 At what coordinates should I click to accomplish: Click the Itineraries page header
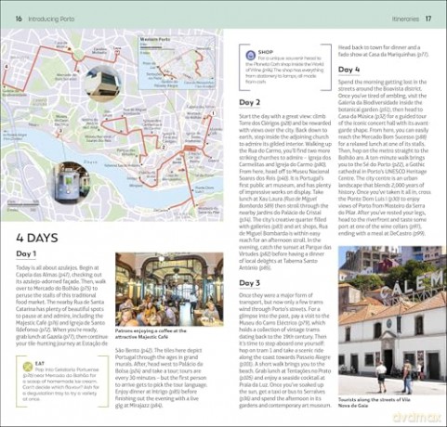pyautogui.click(x=405, y=19)
